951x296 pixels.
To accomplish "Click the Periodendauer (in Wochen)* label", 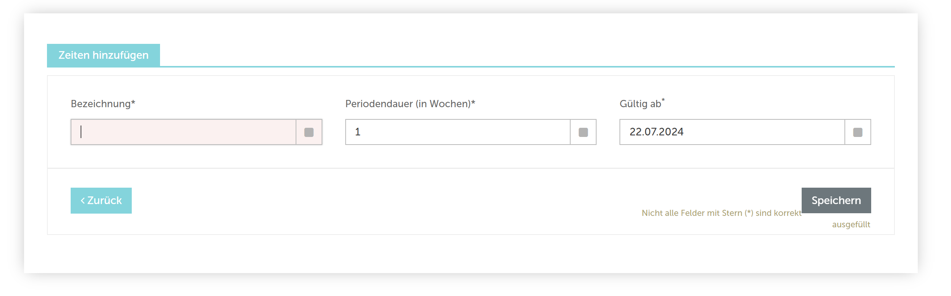I will tap(410, 104).
